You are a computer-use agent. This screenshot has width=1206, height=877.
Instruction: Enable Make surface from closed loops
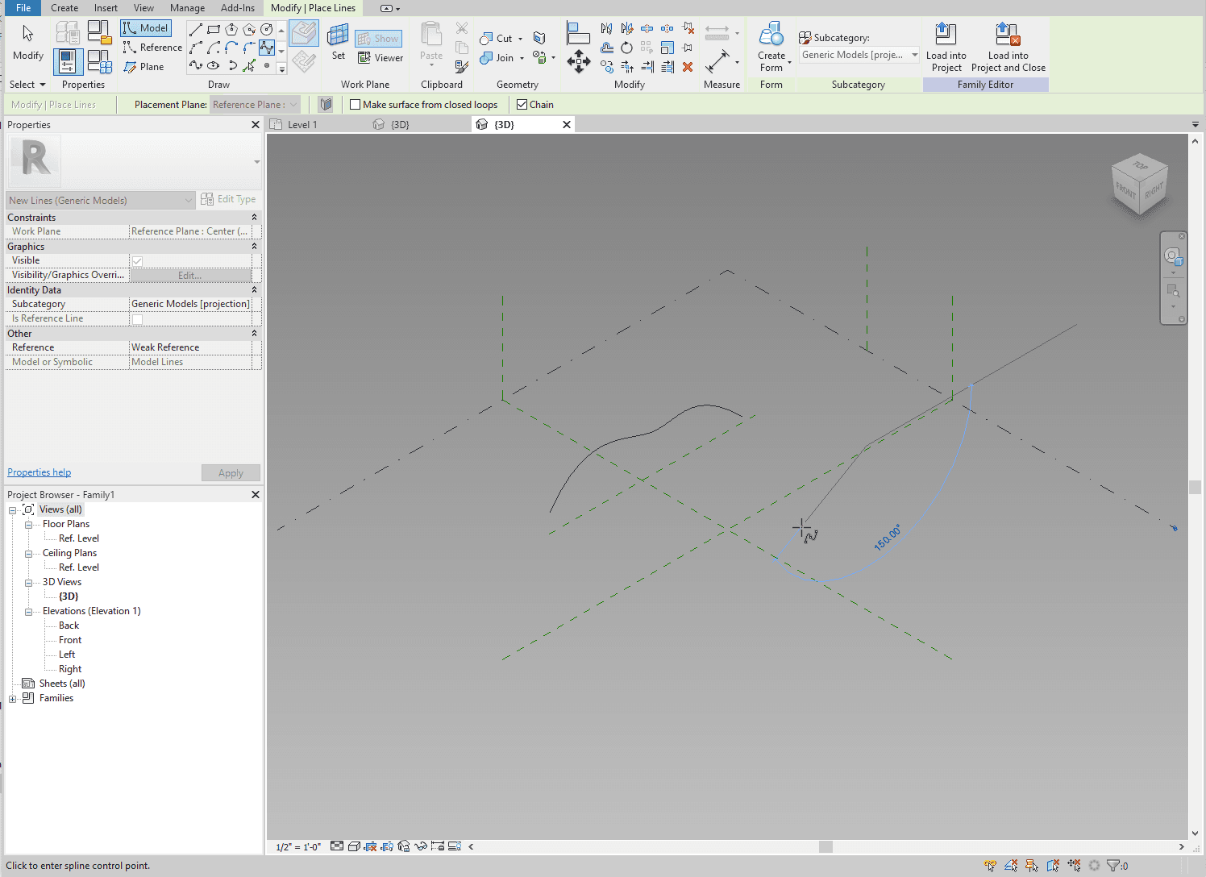[355, 105]
